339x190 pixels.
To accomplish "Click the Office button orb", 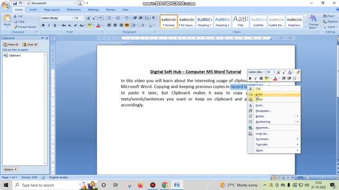I will 5,5.
